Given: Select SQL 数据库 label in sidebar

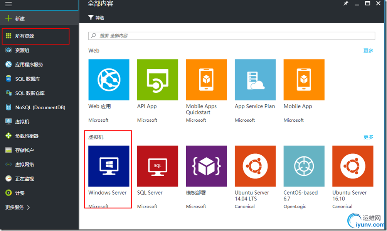Looking at the screenshot, I should [x=27, y=79].
